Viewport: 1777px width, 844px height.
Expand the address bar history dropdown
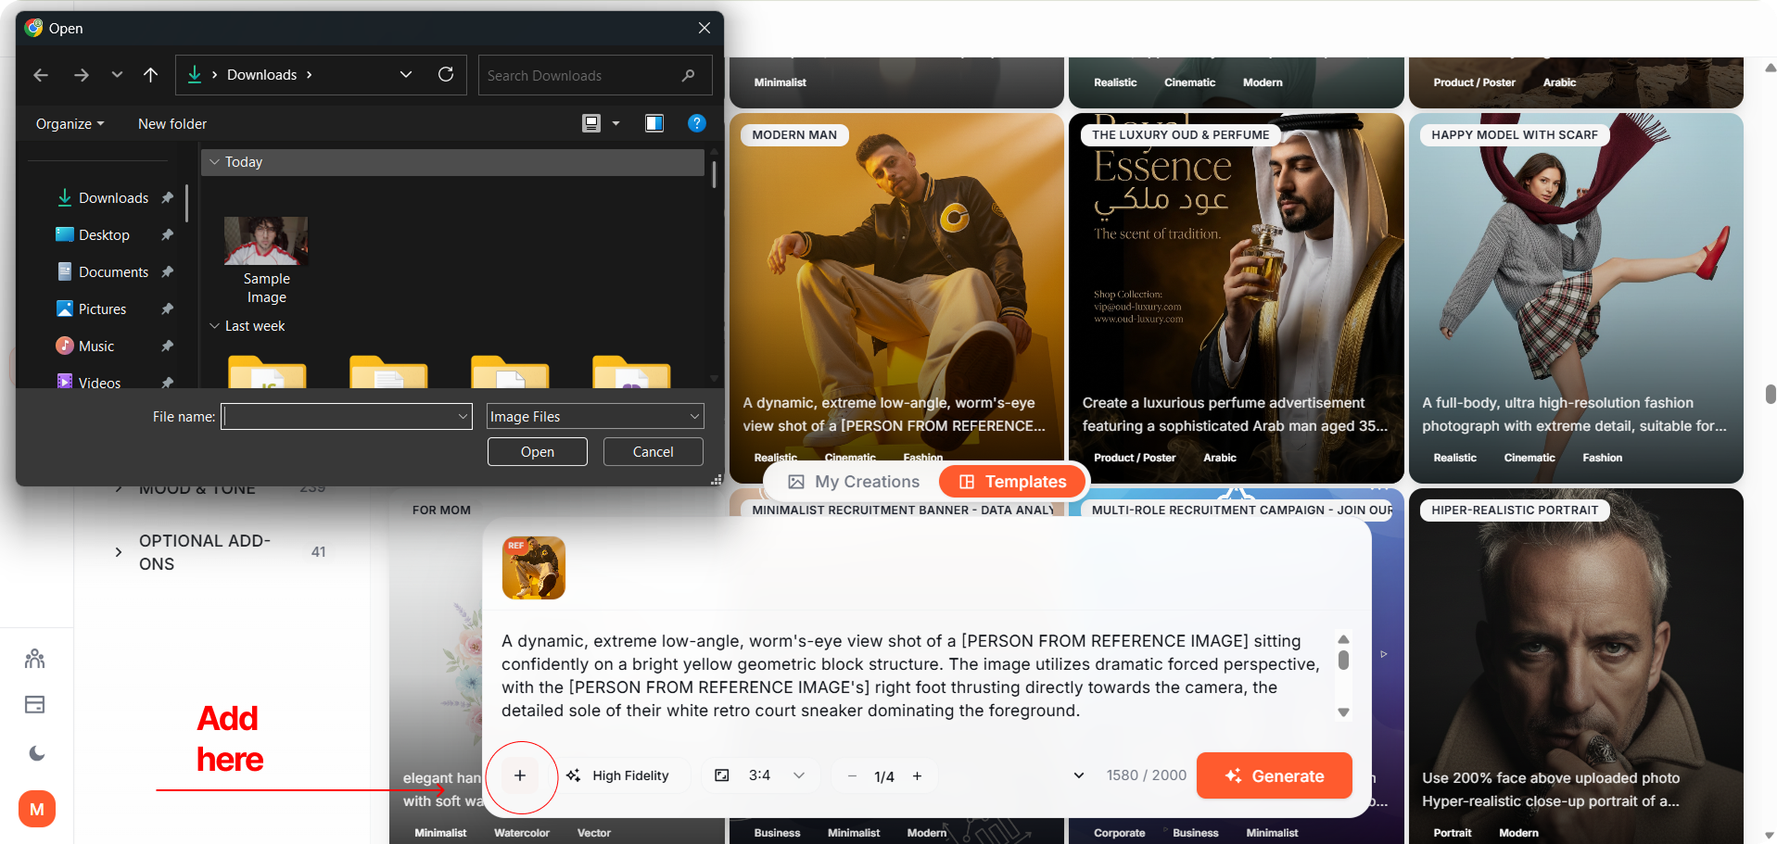(x=406, y=75)
